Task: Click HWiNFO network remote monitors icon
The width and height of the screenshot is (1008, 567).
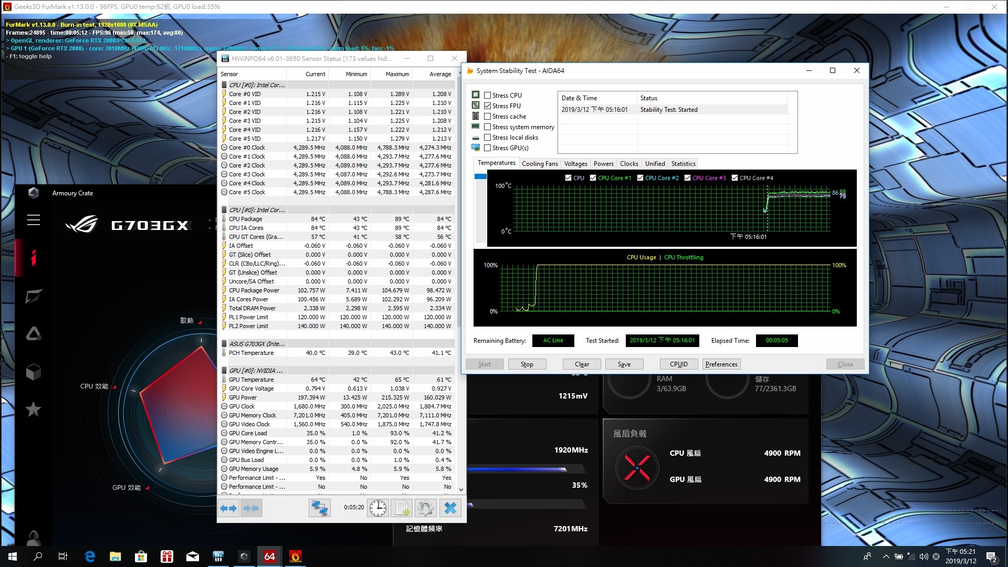Action: 319,508
